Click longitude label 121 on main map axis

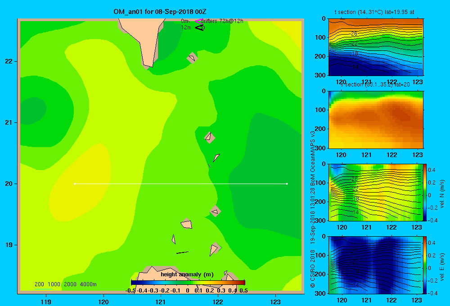[x=161, y=301]
